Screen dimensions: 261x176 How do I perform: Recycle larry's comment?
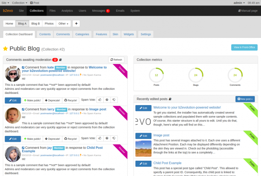[x=70, y=139]
